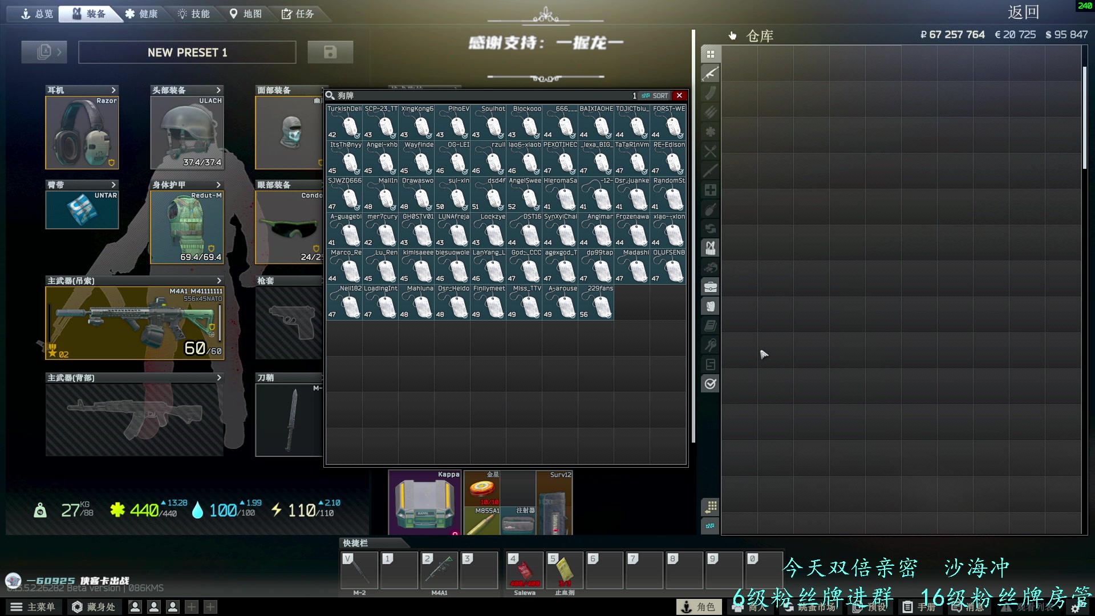The width and height of the screenshot is (1095, 616).
Task: Select the body armor filter icon
Action: [x=710, y=306]
